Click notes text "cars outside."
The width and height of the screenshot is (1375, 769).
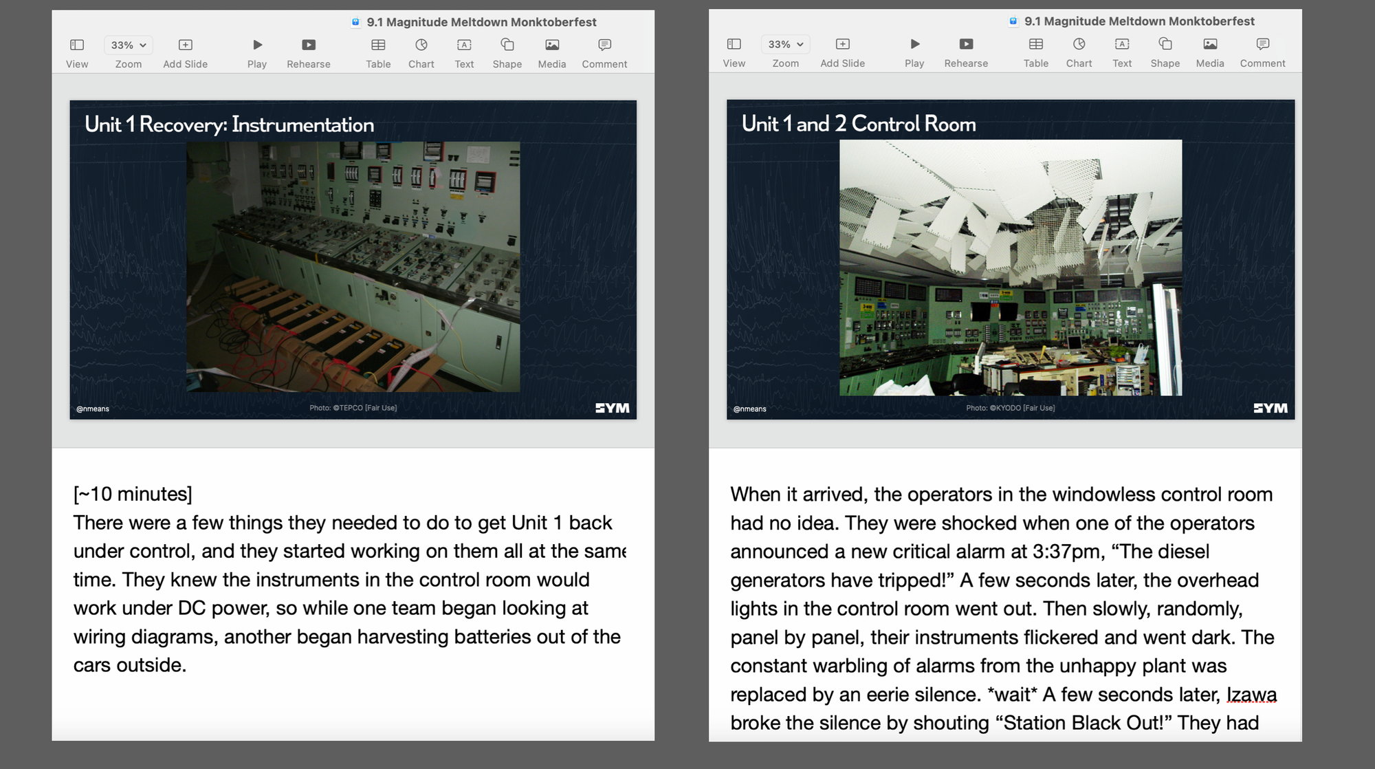point(130,665)
